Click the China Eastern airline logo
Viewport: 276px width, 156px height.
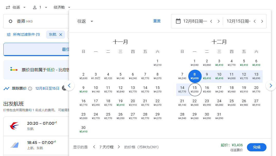pyautogui.click(x=14, y=126)
